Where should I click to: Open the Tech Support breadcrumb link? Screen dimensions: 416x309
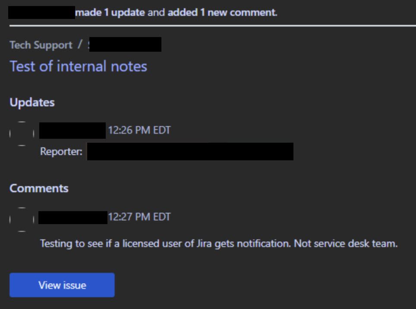pyautogui.click(x=41, y=45)
